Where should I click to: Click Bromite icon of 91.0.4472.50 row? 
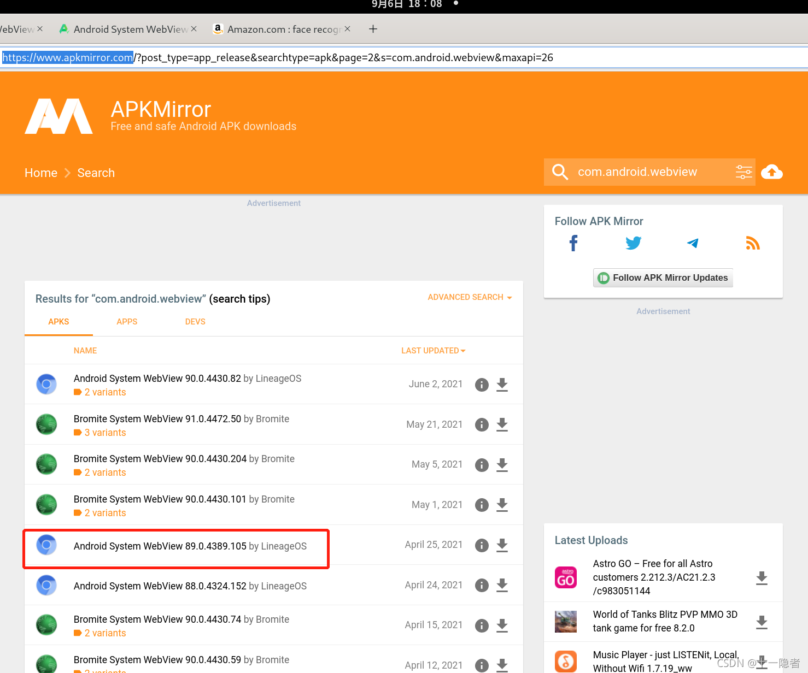click(x=46, y=424)
